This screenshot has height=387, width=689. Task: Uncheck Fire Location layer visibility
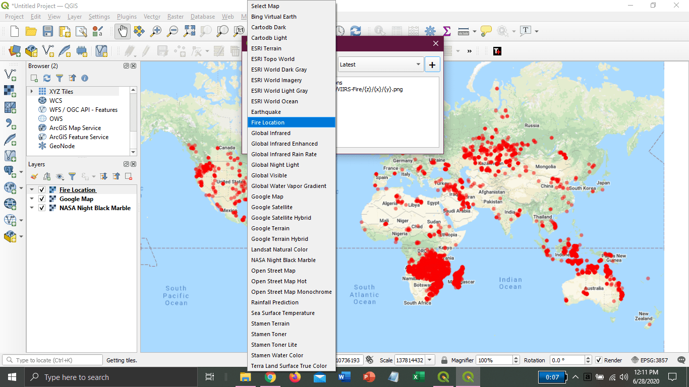(x=42, y=190)
